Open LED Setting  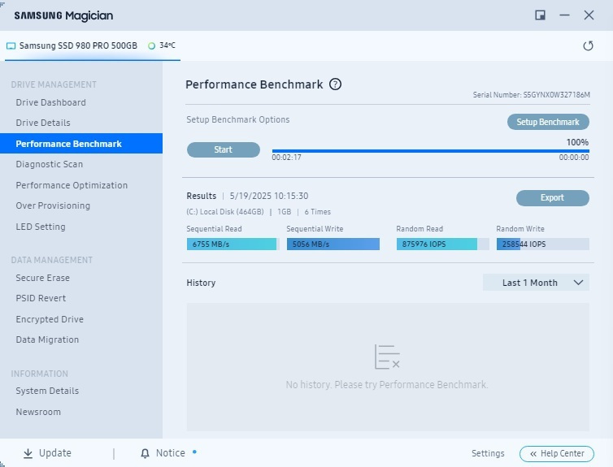(41, 227)
